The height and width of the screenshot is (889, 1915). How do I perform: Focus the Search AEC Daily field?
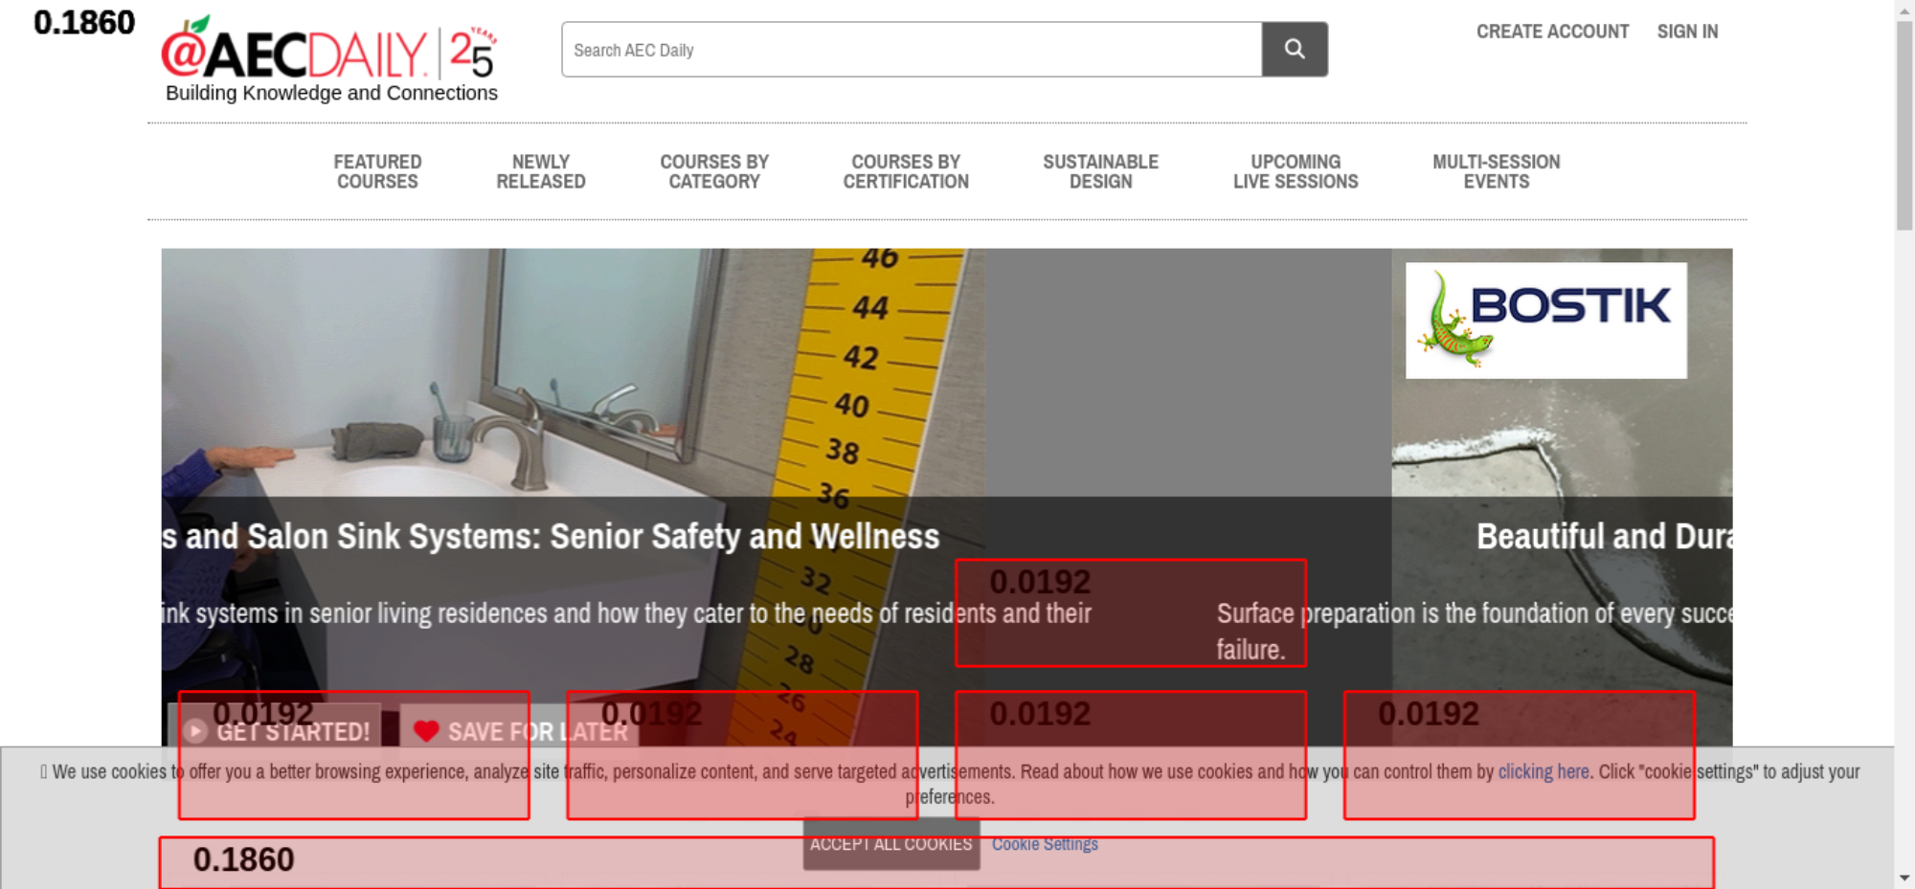click(x=911, y=50)
